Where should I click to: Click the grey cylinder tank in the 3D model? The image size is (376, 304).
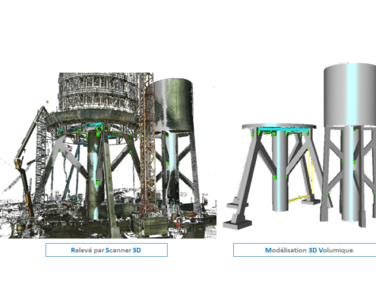350,95
